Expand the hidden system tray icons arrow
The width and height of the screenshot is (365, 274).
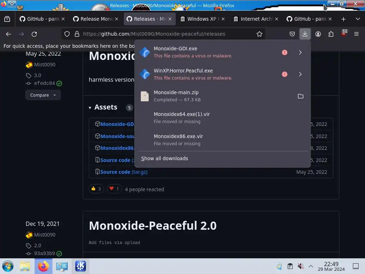point(311,266)
